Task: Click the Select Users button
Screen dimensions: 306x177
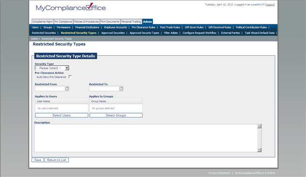Action: point(62,115)
